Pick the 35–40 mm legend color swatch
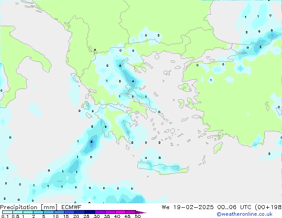The height and width of the screenshot is (218, 282). [x=110, y=212]
